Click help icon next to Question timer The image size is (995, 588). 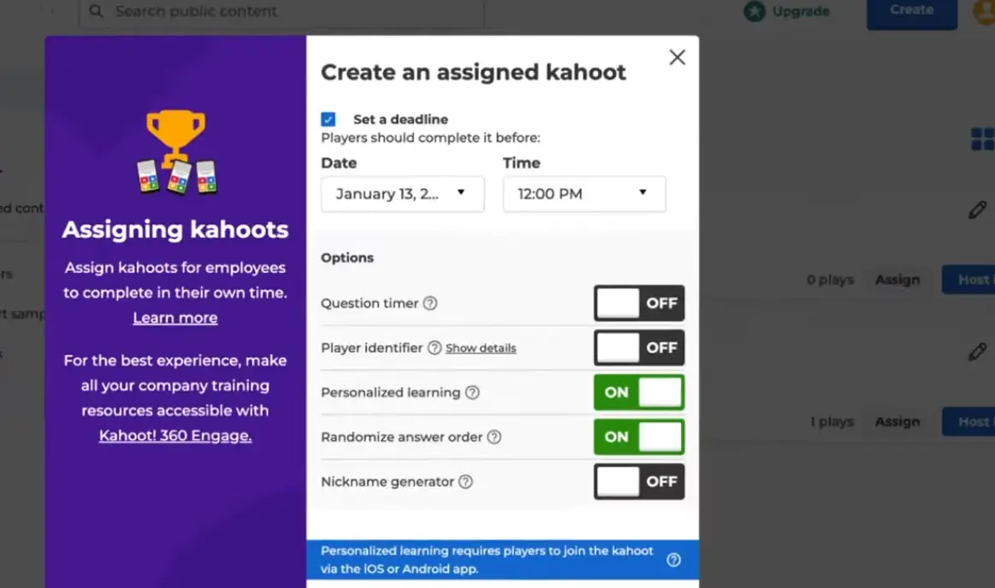pyautogui.click(x=430, y=303)
